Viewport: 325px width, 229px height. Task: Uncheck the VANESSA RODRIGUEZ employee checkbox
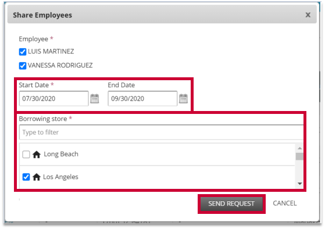coord(23,66)
